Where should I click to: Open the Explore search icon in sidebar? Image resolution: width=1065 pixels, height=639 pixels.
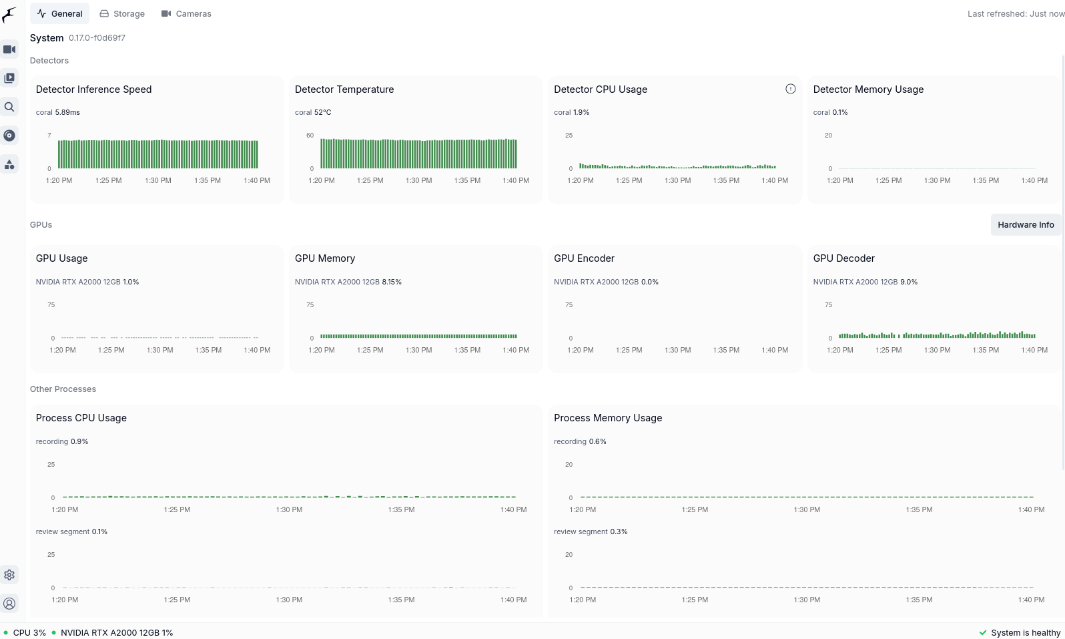pos(9,107)
